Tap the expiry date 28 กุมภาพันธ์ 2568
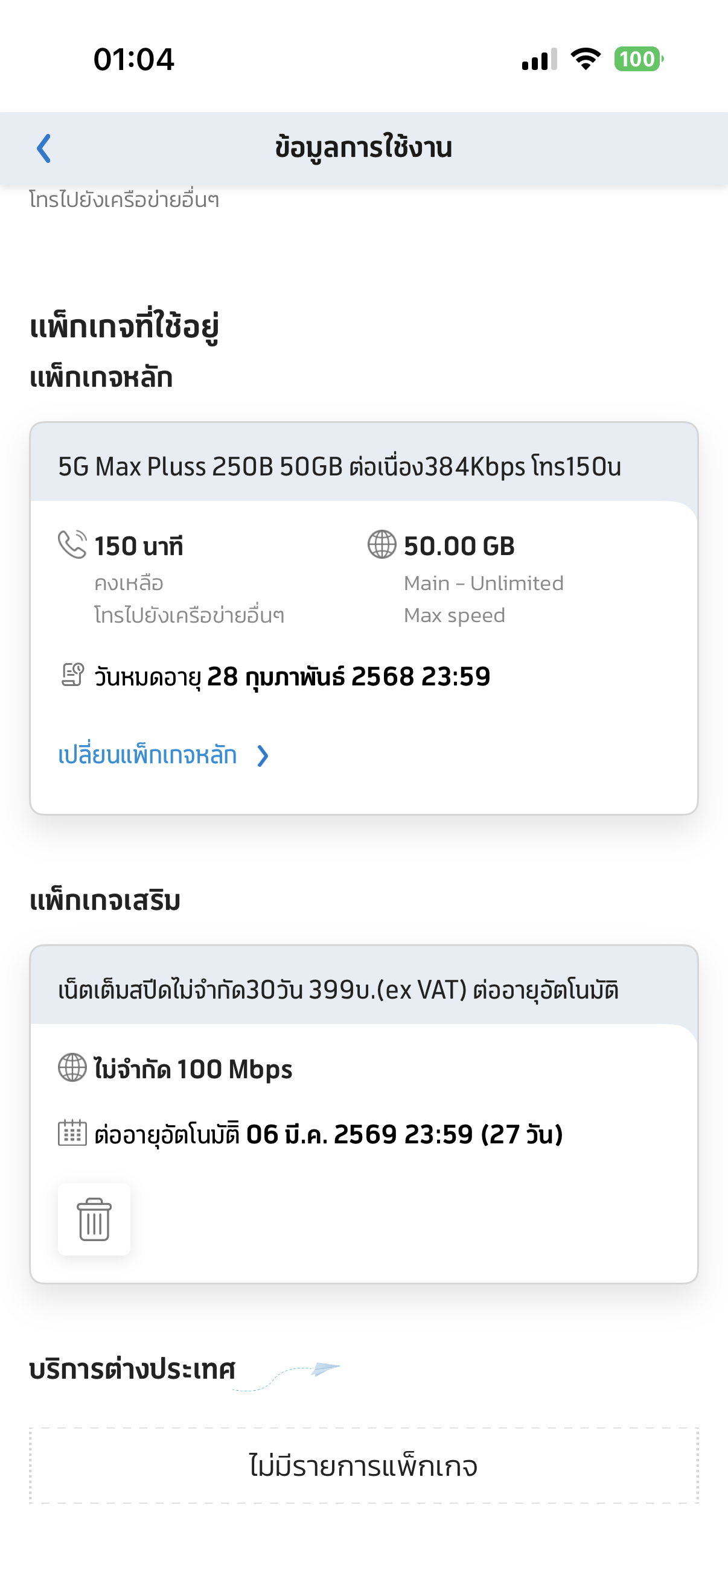 pyautogui.click(x=348, y=677)
